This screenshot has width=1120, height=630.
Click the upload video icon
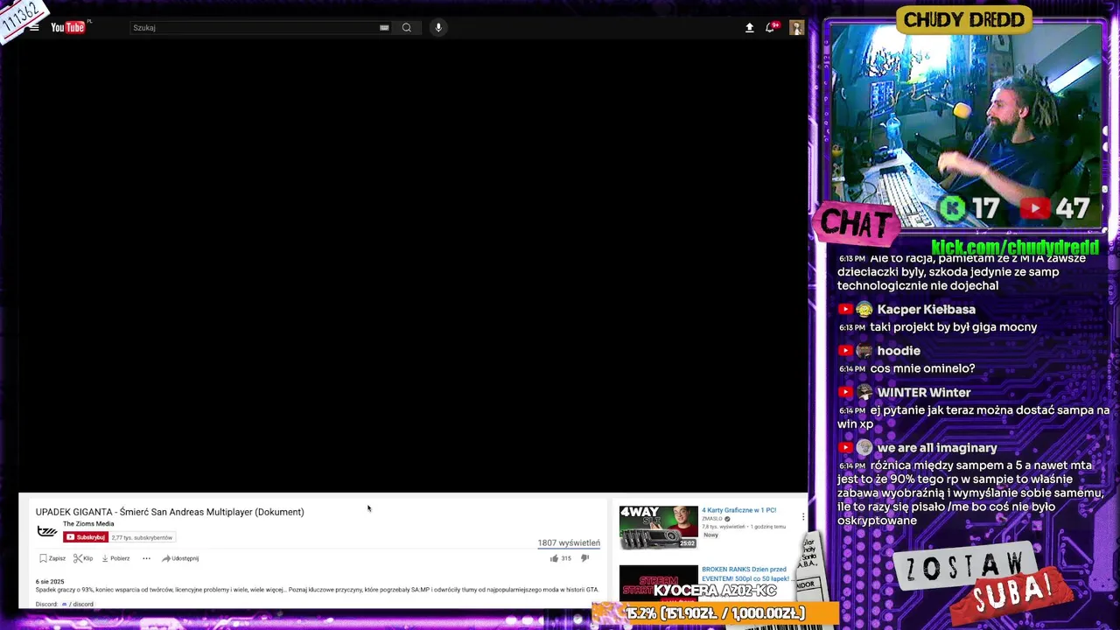[x=749, y=28]
